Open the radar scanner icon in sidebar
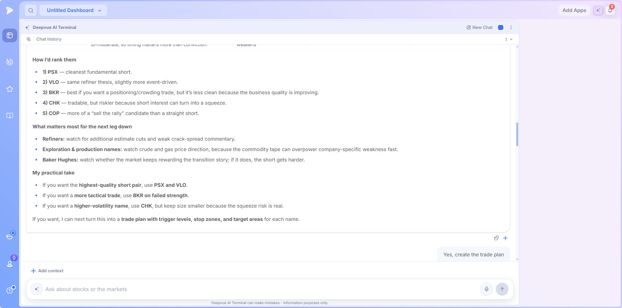The height and width of the screenshot is (308, 622). (x=10, y=62)
